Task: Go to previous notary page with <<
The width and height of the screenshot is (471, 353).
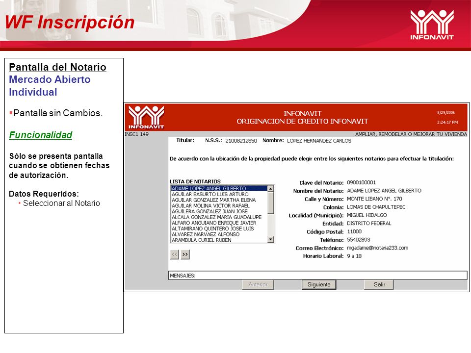Action: coord(175,254)
